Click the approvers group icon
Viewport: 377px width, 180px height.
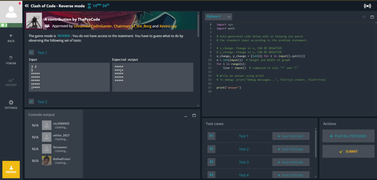(x=47, y=26)
